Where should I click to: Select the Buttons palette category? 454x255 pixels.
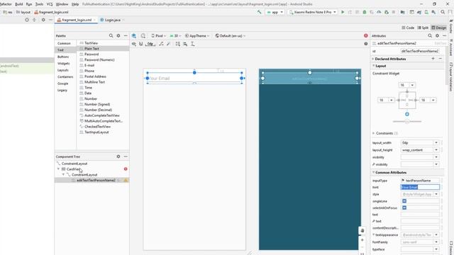tap(63, 57)
